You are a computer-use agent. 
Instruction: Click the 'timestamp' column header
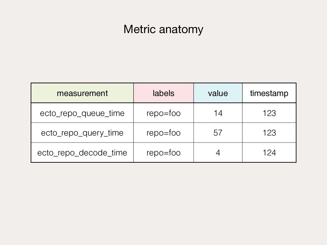(x=269, y=93)
